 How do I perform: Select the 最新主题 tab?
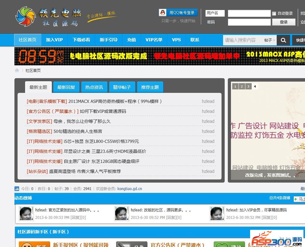click(x=38, y=87)
